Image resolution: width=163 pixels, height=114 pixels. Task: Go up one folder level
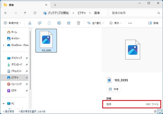pos(25,13)
